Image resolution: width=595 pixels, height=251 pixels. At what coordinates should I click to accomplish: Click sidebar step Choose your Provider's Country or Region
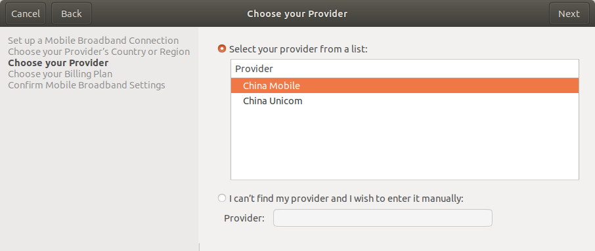pos(99,52)
